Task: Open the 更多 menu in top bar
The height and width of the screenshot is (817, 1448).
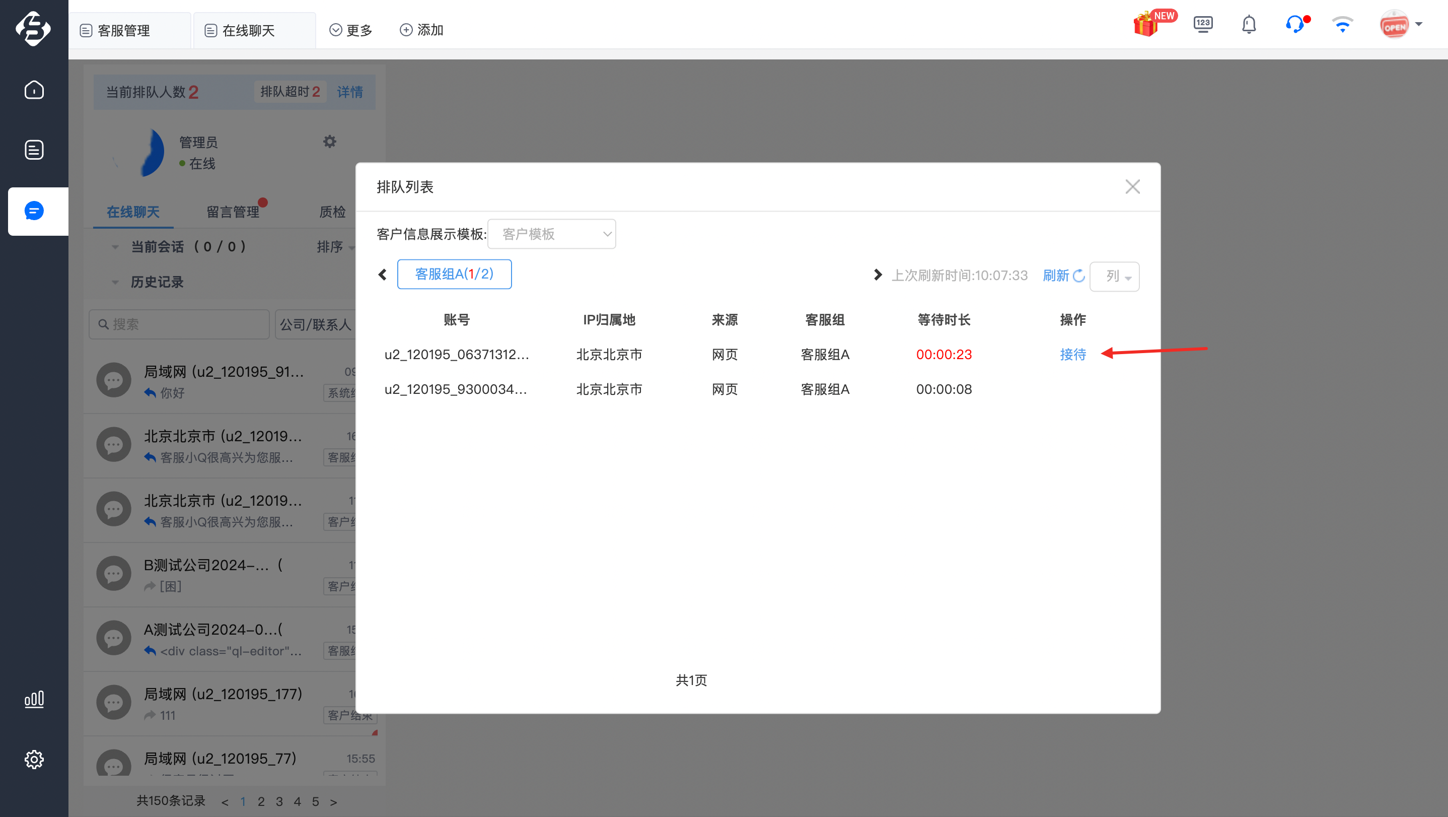Action: 351,30
